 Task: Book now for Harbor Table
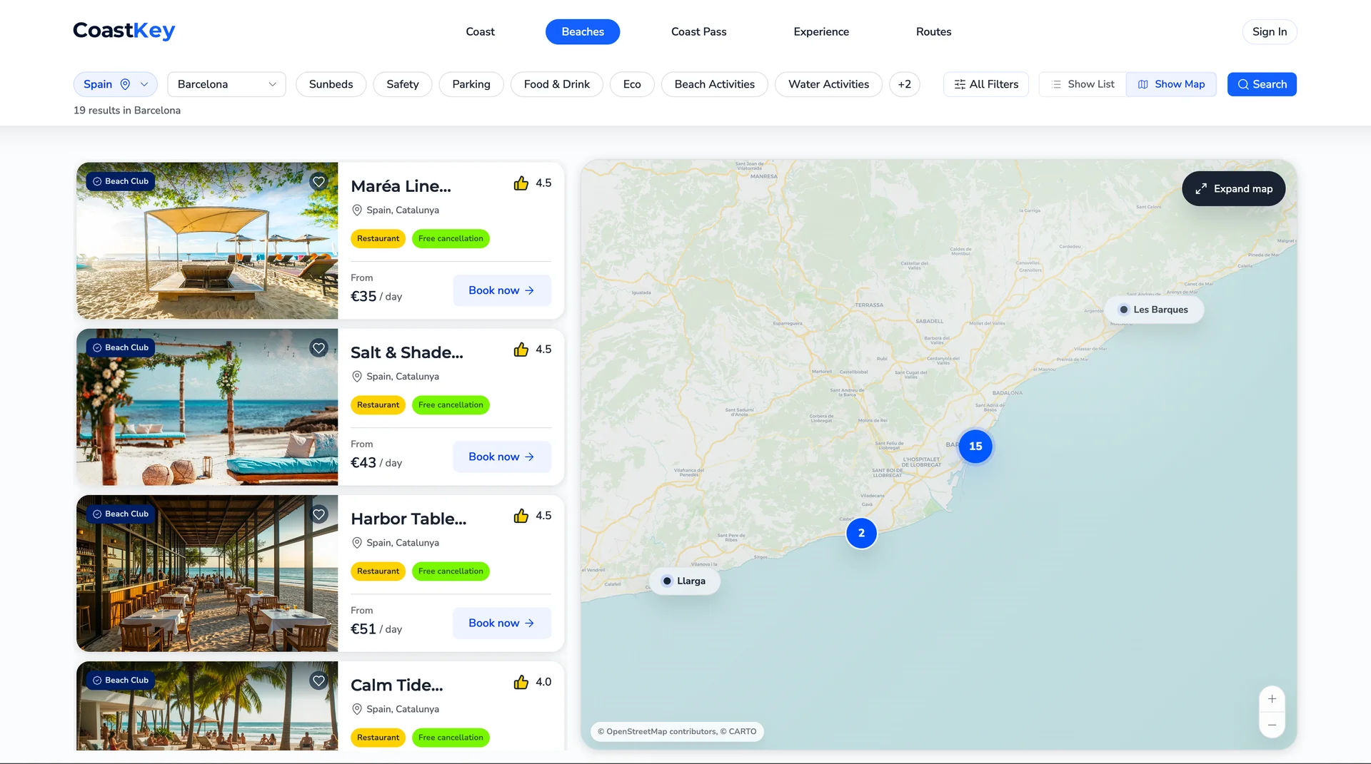coord(502,623)
